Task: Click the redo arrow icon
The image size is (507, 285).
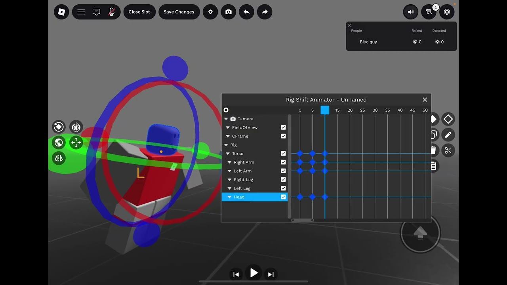Action: [265, 12]
